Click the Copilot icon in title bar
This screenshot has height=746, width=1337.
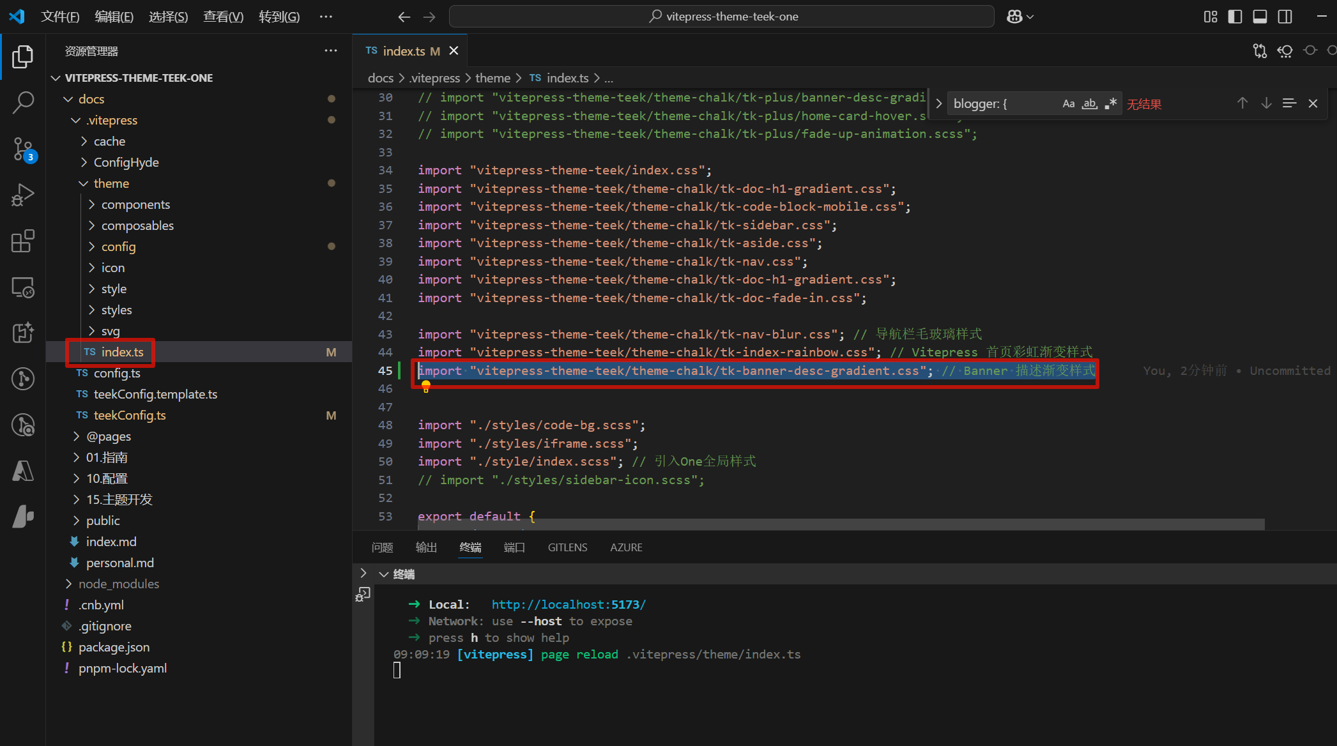1014,17
